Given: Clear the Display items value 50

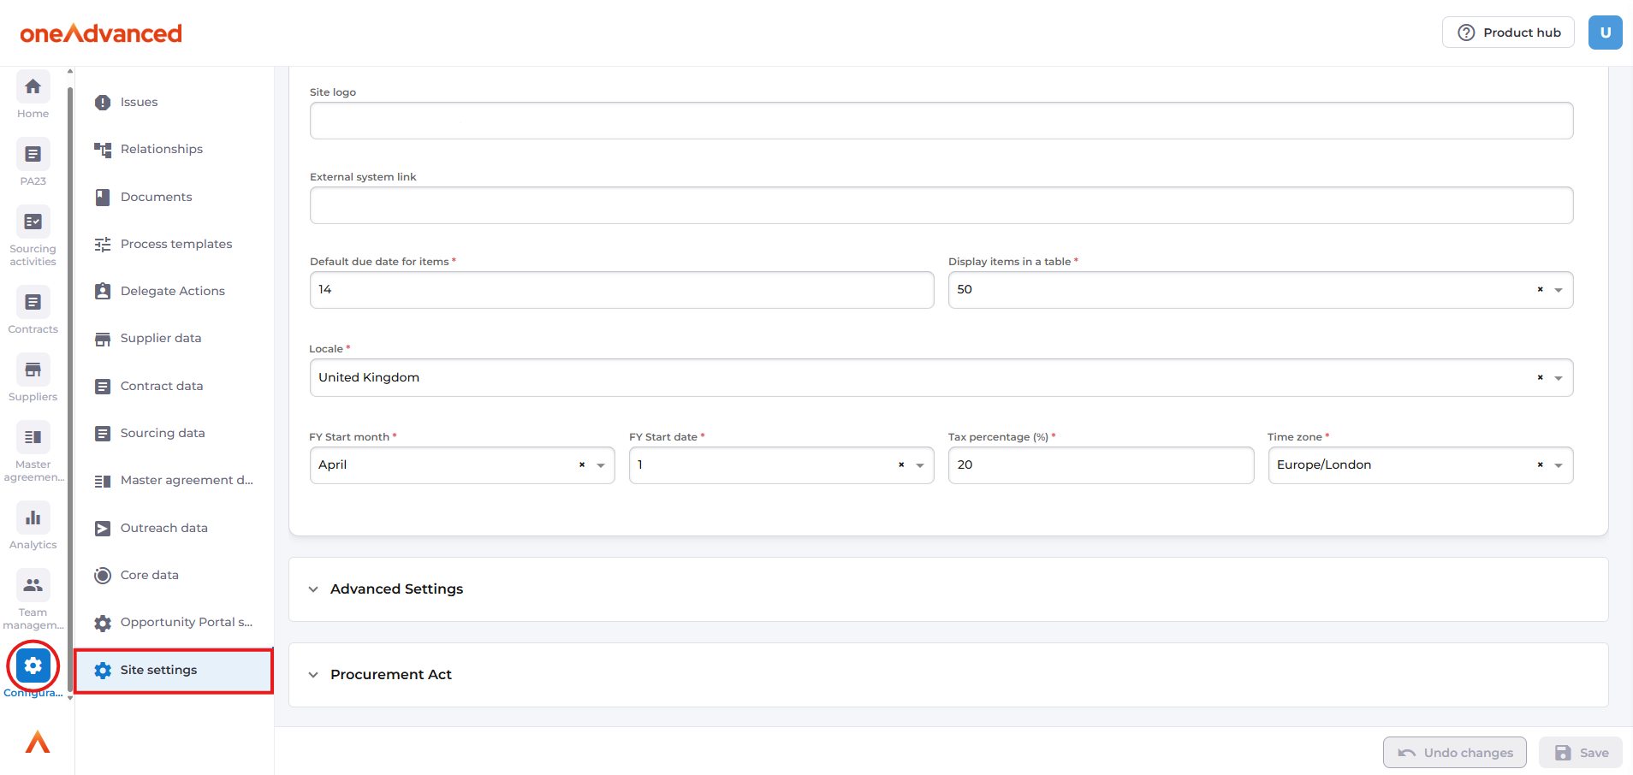Looking at the screenshot, I should 1540,289.
